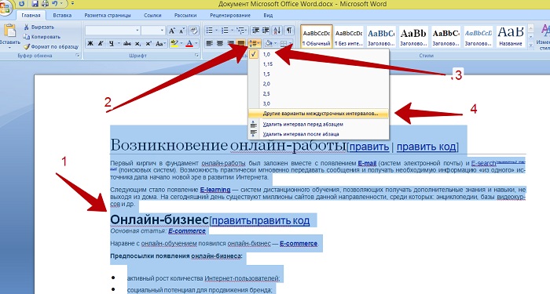Click the increase indent icon
This screenshot has height=294, width=550.
[266, 31]
